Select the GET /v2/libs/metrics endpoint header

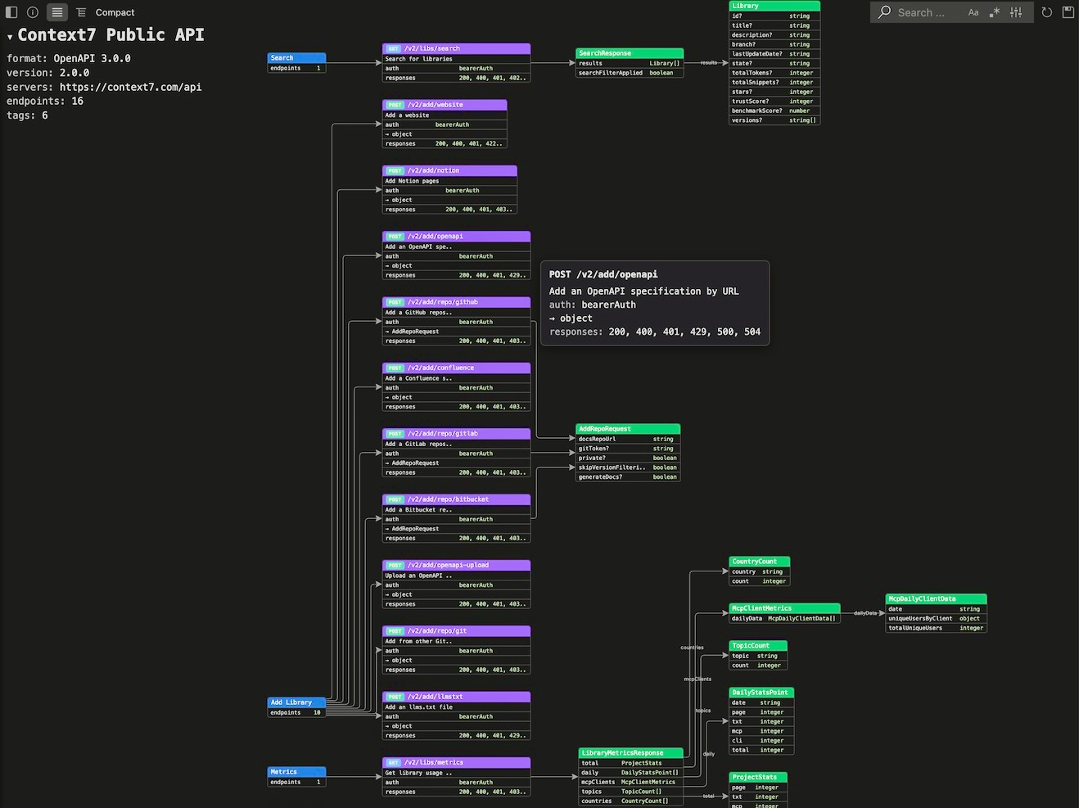(x=456, y=762)
